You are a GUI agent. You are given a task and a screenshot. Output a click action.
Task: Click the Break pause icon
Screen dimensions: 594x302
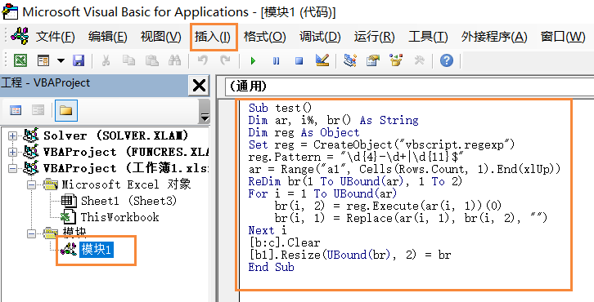tap(277, 60)
